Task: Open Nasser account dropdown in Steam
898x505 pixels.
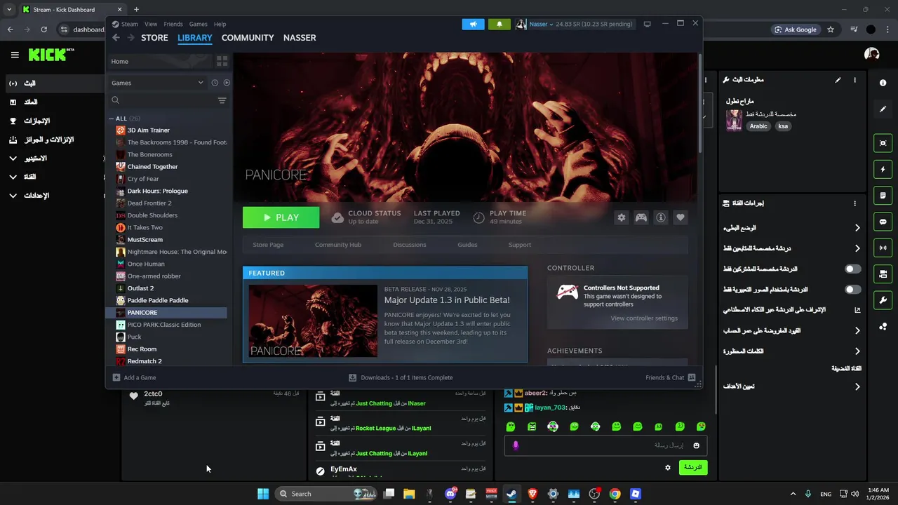Action: coord(541,24)
